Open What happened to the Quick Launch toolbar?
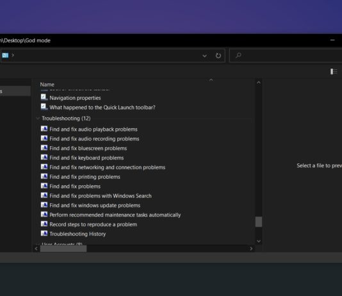 click(x=102, y=108)
